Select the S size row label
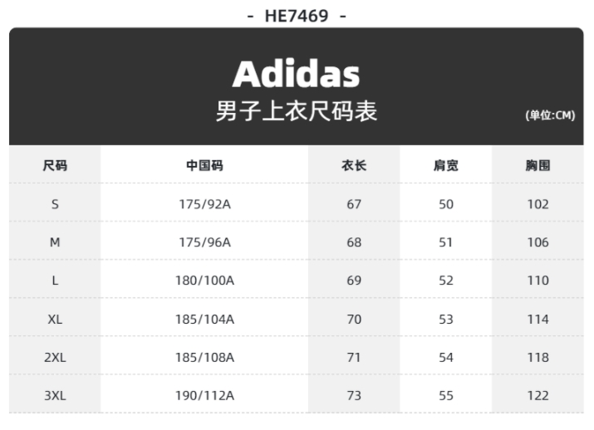The image size is (594, 430). [x=55, y=204]
